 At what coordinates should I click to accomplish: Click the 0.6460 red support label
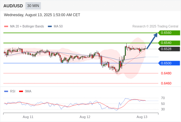[166, 83]
